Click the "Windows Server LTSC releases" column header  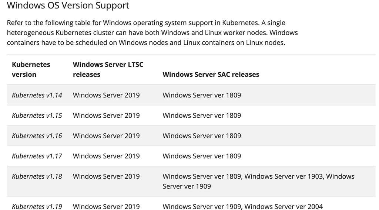point(108,69)
